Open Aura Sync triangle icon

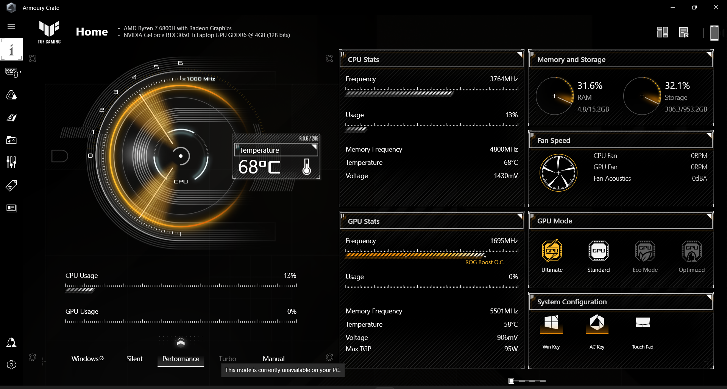(x=11, y=95)
